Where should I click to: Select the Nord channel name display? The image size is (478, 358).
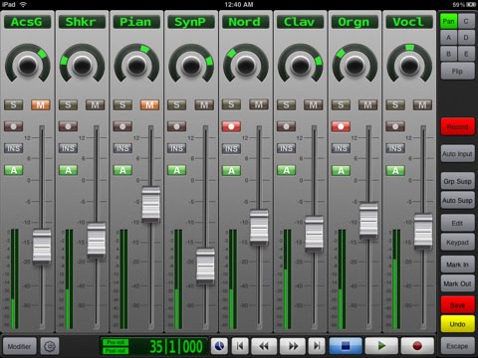(x=245, y=22)
